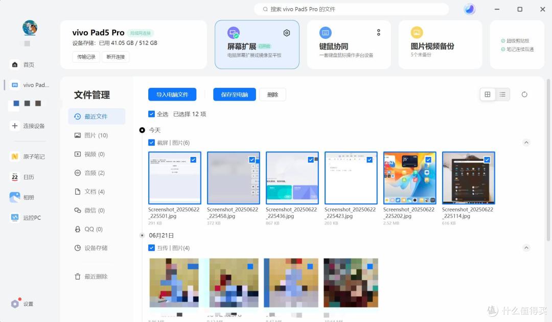The width and height of the screenshot is (552, 322).
Task: Select 图片 (10) category
Action: pos(91,135)
